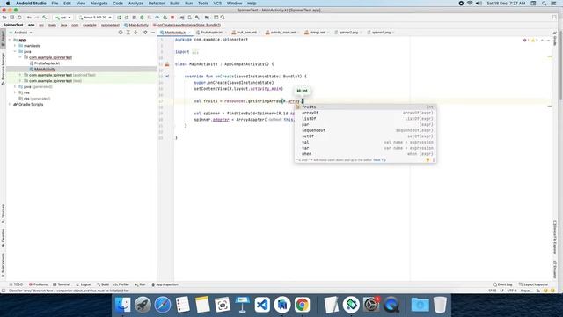Open the Analyze menu

pos(135,4)
